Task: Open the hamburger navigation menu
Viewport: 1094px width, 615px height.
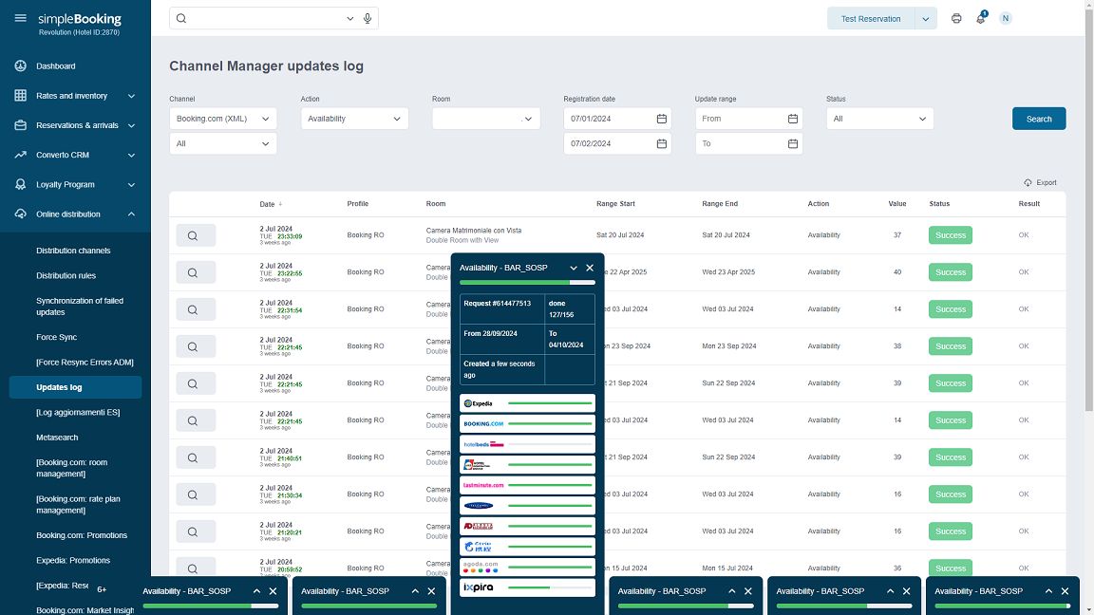Action: (20, 18)
